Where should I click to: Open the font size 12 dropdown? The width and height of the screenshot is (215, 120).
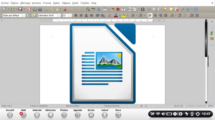(x=70, y=15)
